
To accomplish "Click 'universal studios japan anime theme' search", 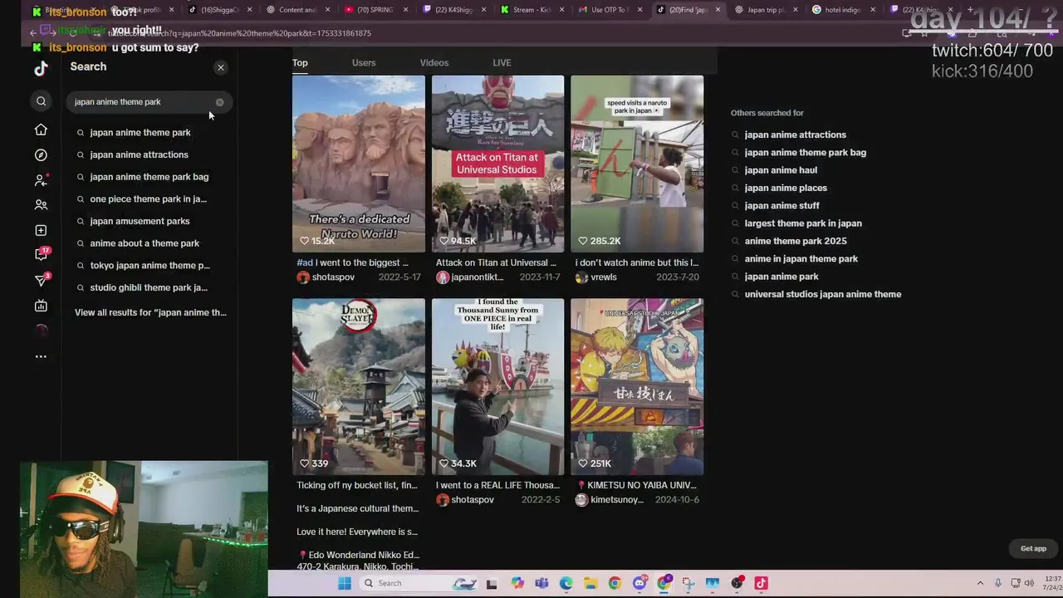I will 822,294.
